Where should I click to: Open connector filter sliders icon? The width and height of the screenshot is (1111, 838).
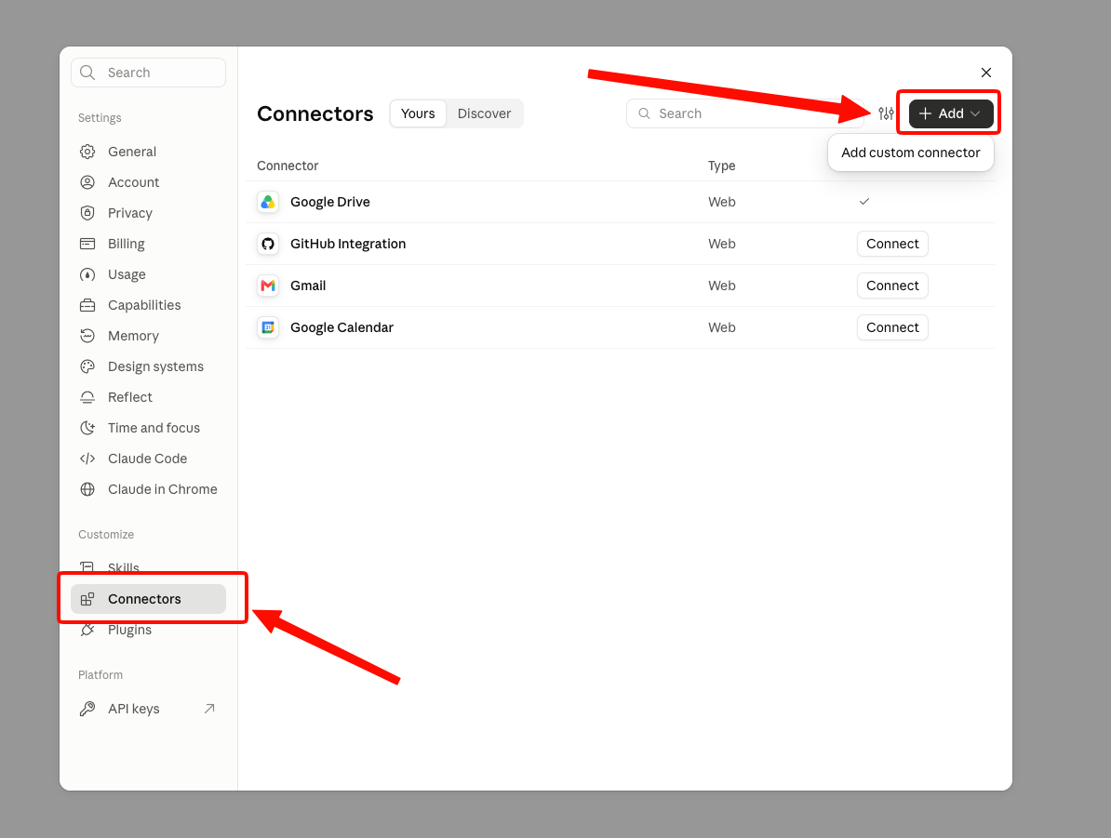coord(886,113)
